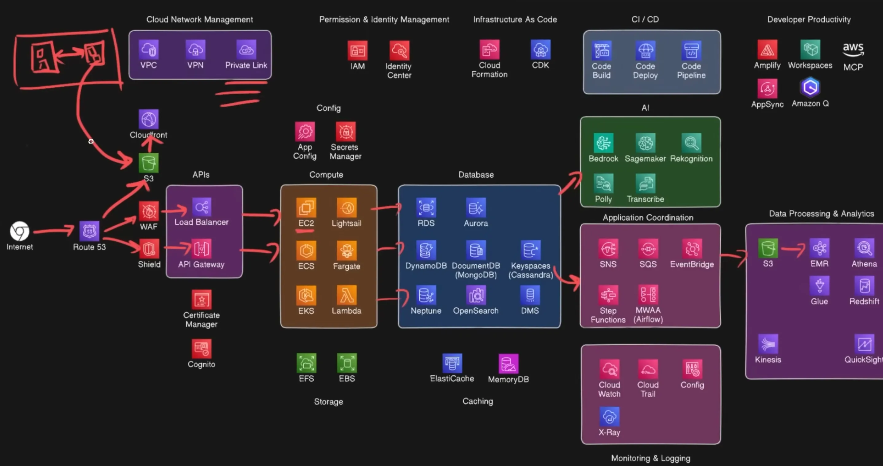The width and height of the screenshot is (883, 466).
Task: Click the API Gateway icon
Action: coord(201,249)
